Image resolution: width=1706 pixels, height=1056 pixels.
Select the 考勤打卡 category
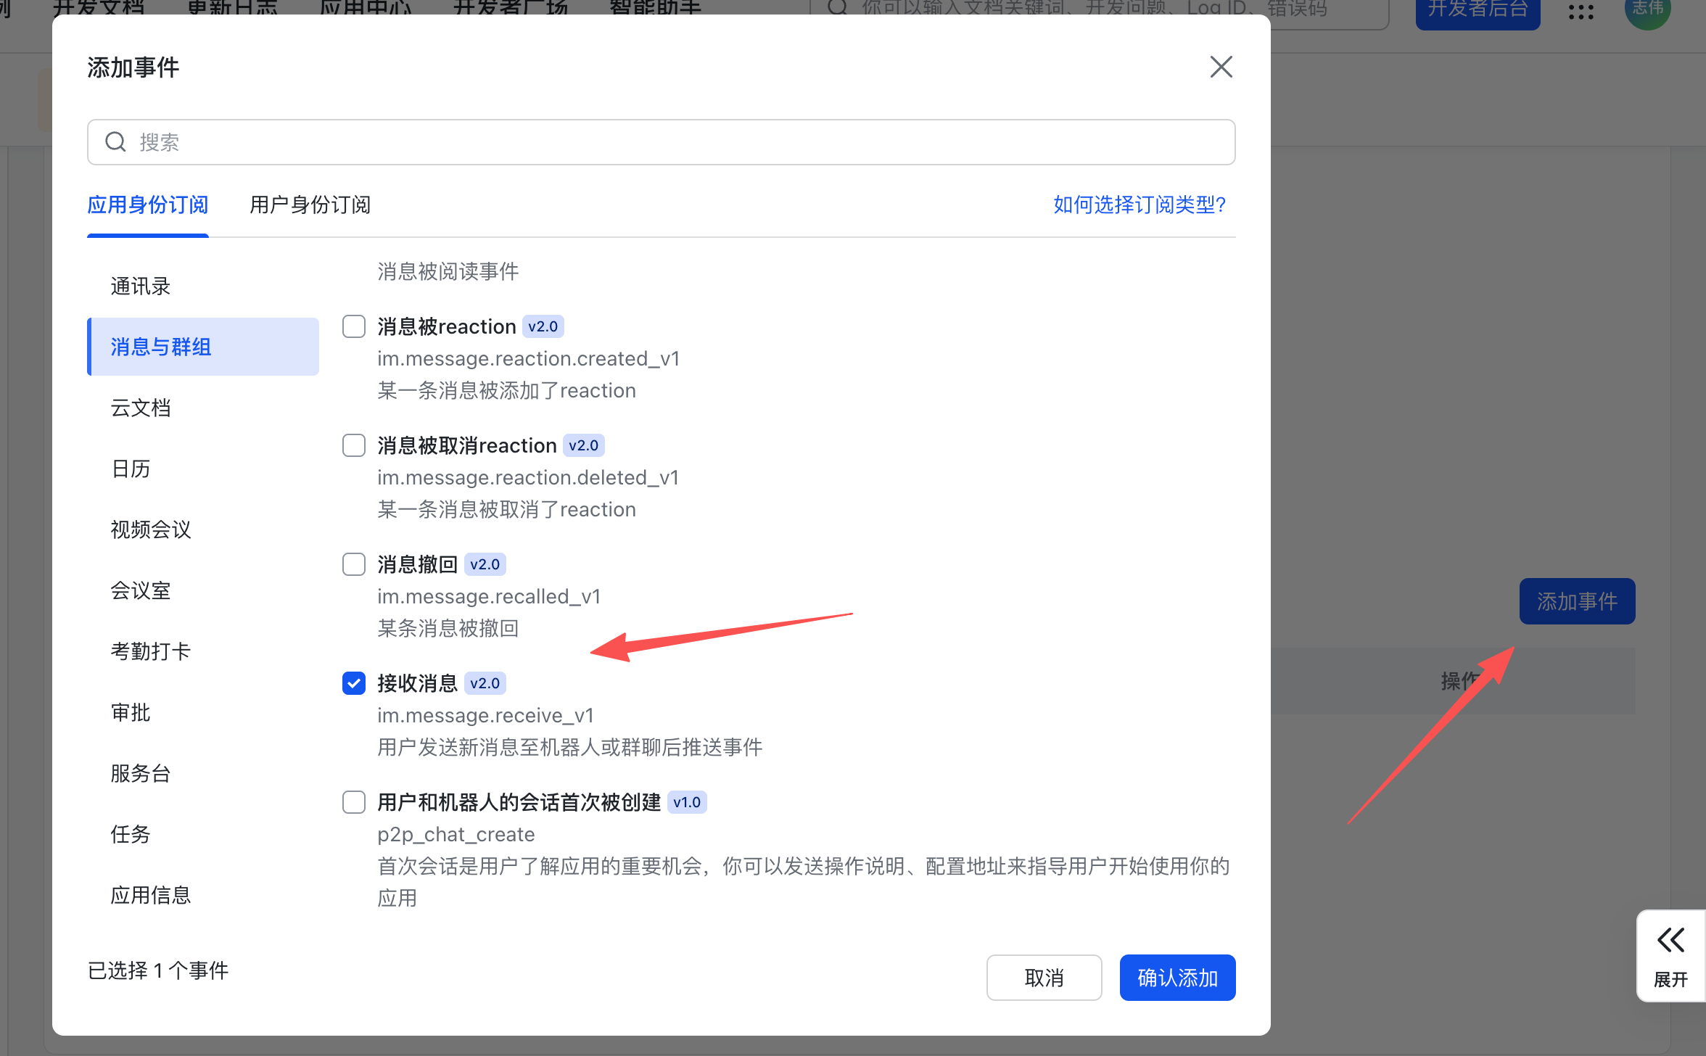tap(151, 651)
